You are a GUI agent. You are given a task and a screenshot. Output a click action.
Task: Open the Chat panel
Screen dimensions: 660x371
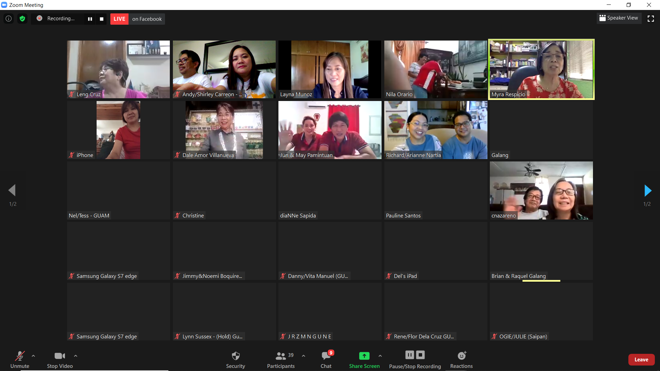coord(326,359)
